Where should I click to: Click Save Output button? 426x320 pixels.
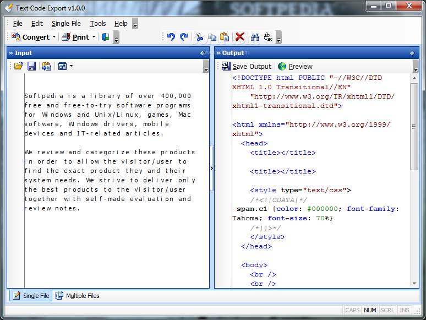(x=247, y=66)
